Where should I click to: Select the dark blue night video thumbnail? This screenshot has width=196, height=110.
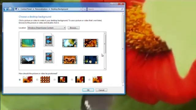[x=91, y=60]
